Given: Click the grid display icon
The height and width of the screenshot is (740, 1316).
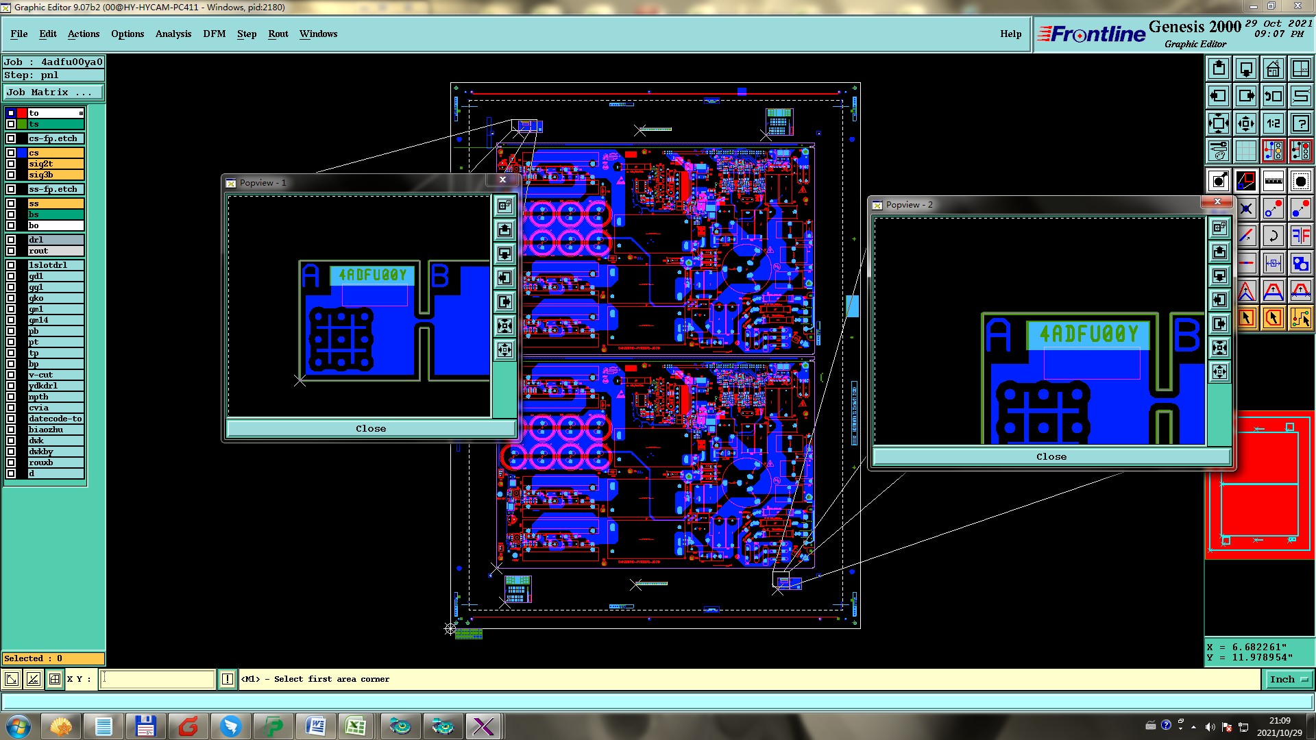Looking at the screenshot, I should click(1245, 151).
